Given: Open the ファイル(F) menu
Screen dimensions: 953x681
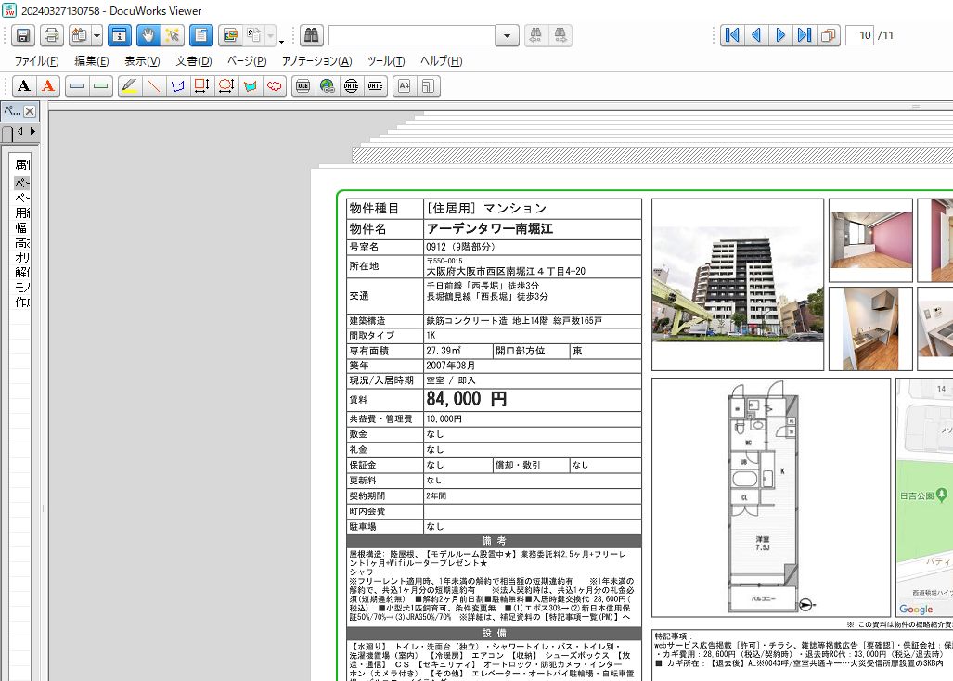Looking at the screenshot, I should tap(36, 60).
